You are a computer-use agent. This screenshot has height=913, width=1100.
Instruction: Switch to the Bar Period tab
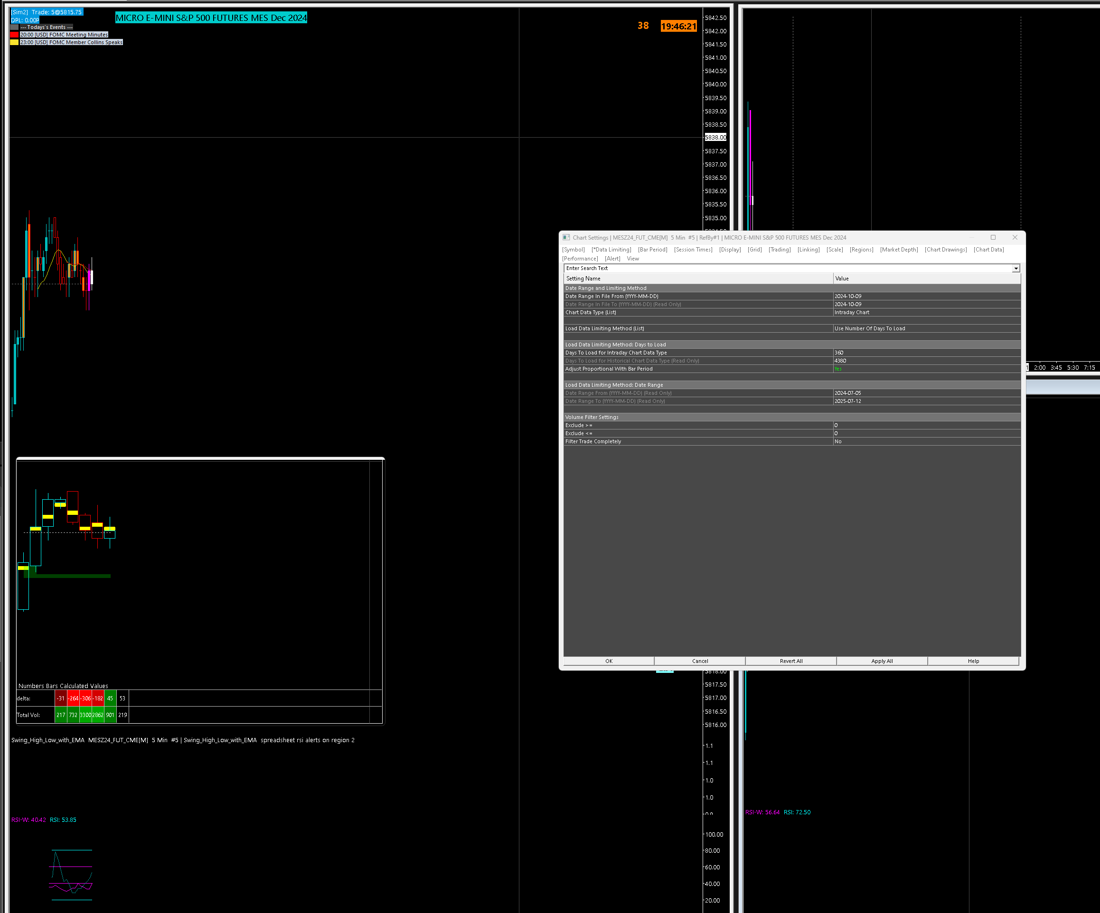[652, 250]
